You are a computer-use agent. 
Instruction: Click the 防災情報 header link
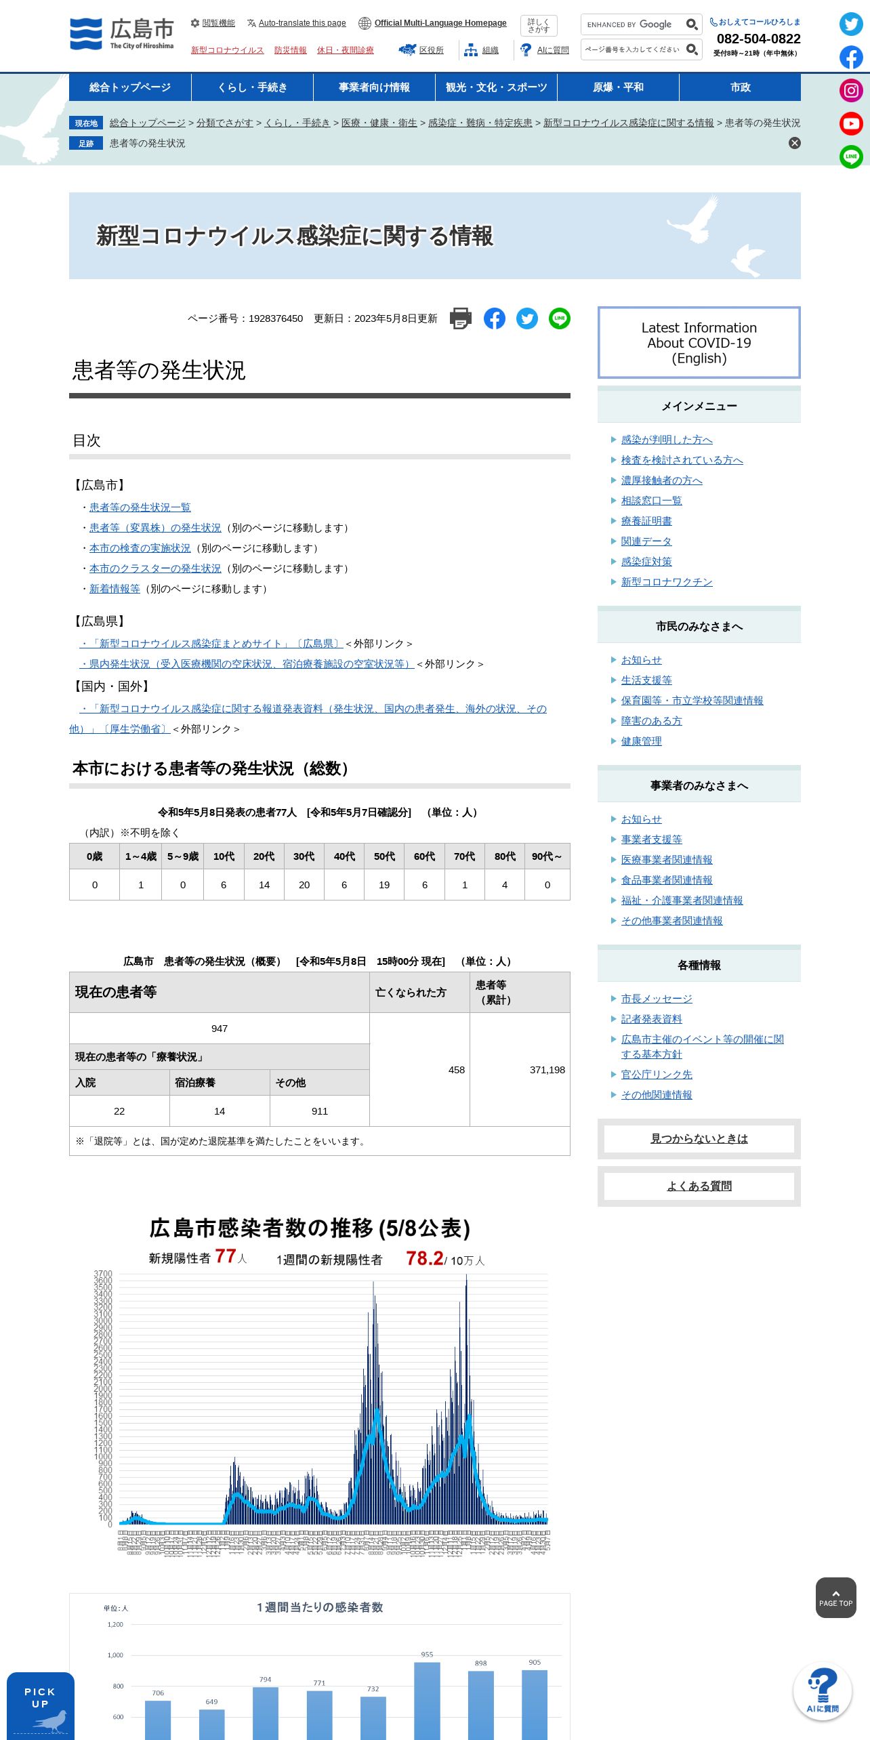tap(290, 50)
